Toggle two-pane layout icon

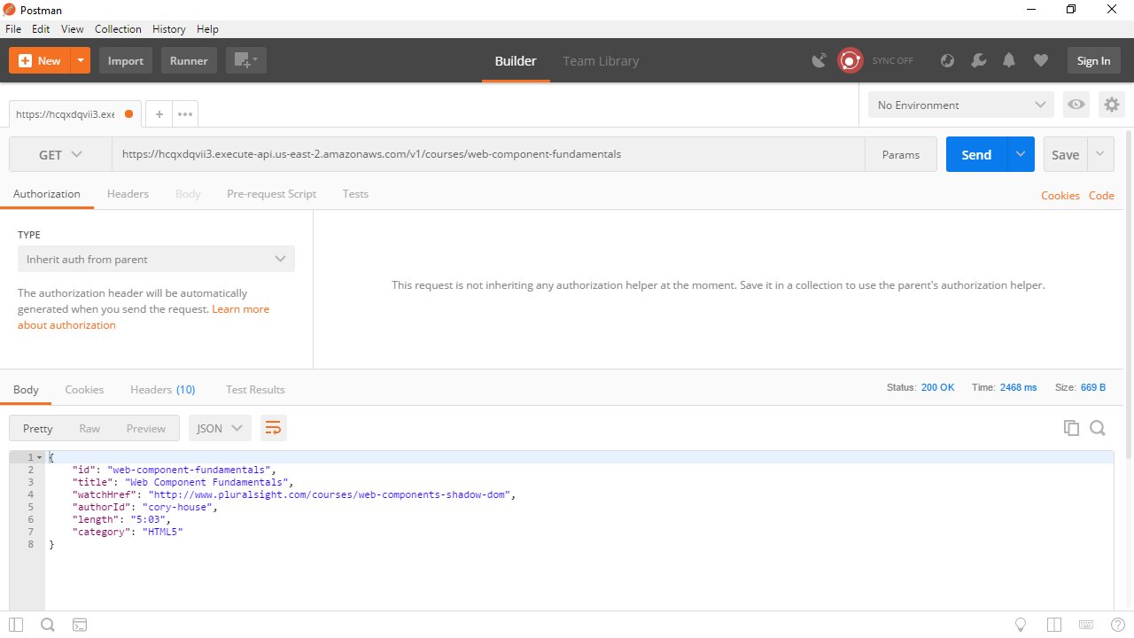(x=1054, y=625)
